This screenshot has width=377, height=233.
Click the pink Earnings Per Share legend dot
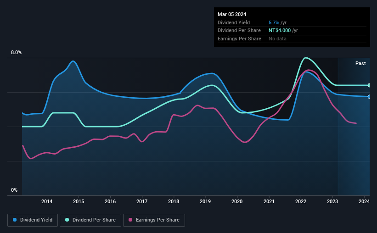(x=130, y=220)
